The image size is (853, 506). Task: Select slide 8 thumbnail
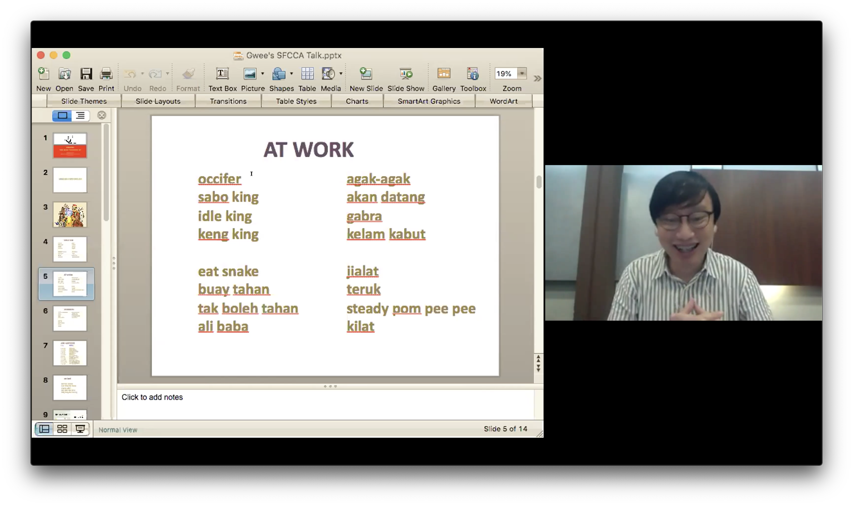[x=70, y=388]
